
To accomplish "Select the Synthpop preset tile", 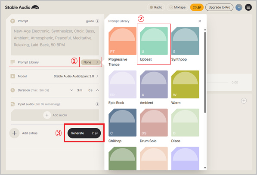I will coord(185,41).
